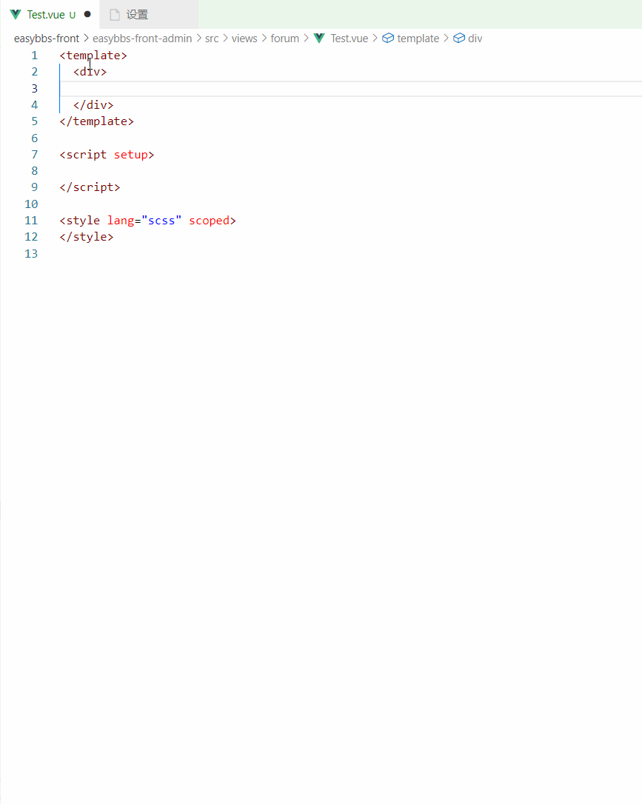Select the div symbol in breadcrumb
The image size is (642, 804).
pos(475,38)
